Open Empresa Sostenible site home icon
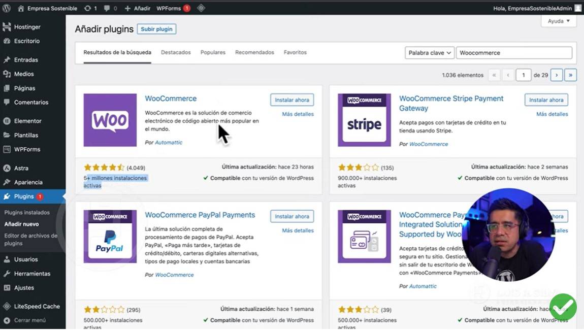Viewport: 584px width, 330px height. click(21, 8)
